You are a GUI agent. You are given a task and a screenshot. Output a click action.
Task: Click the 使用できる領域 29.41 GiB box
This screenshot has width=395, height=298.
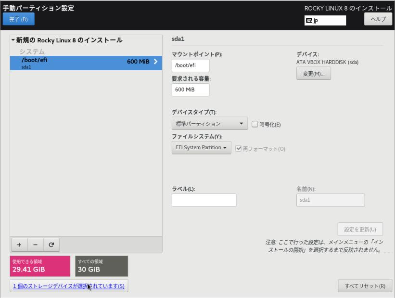pyautogui.click(x=40, y=266)
